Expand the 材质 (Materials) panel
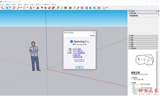 [143, 36]
